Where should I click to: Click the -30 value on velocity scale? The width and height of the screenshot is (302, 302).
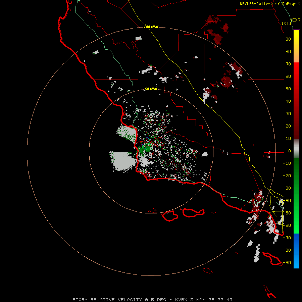point(287,188)
